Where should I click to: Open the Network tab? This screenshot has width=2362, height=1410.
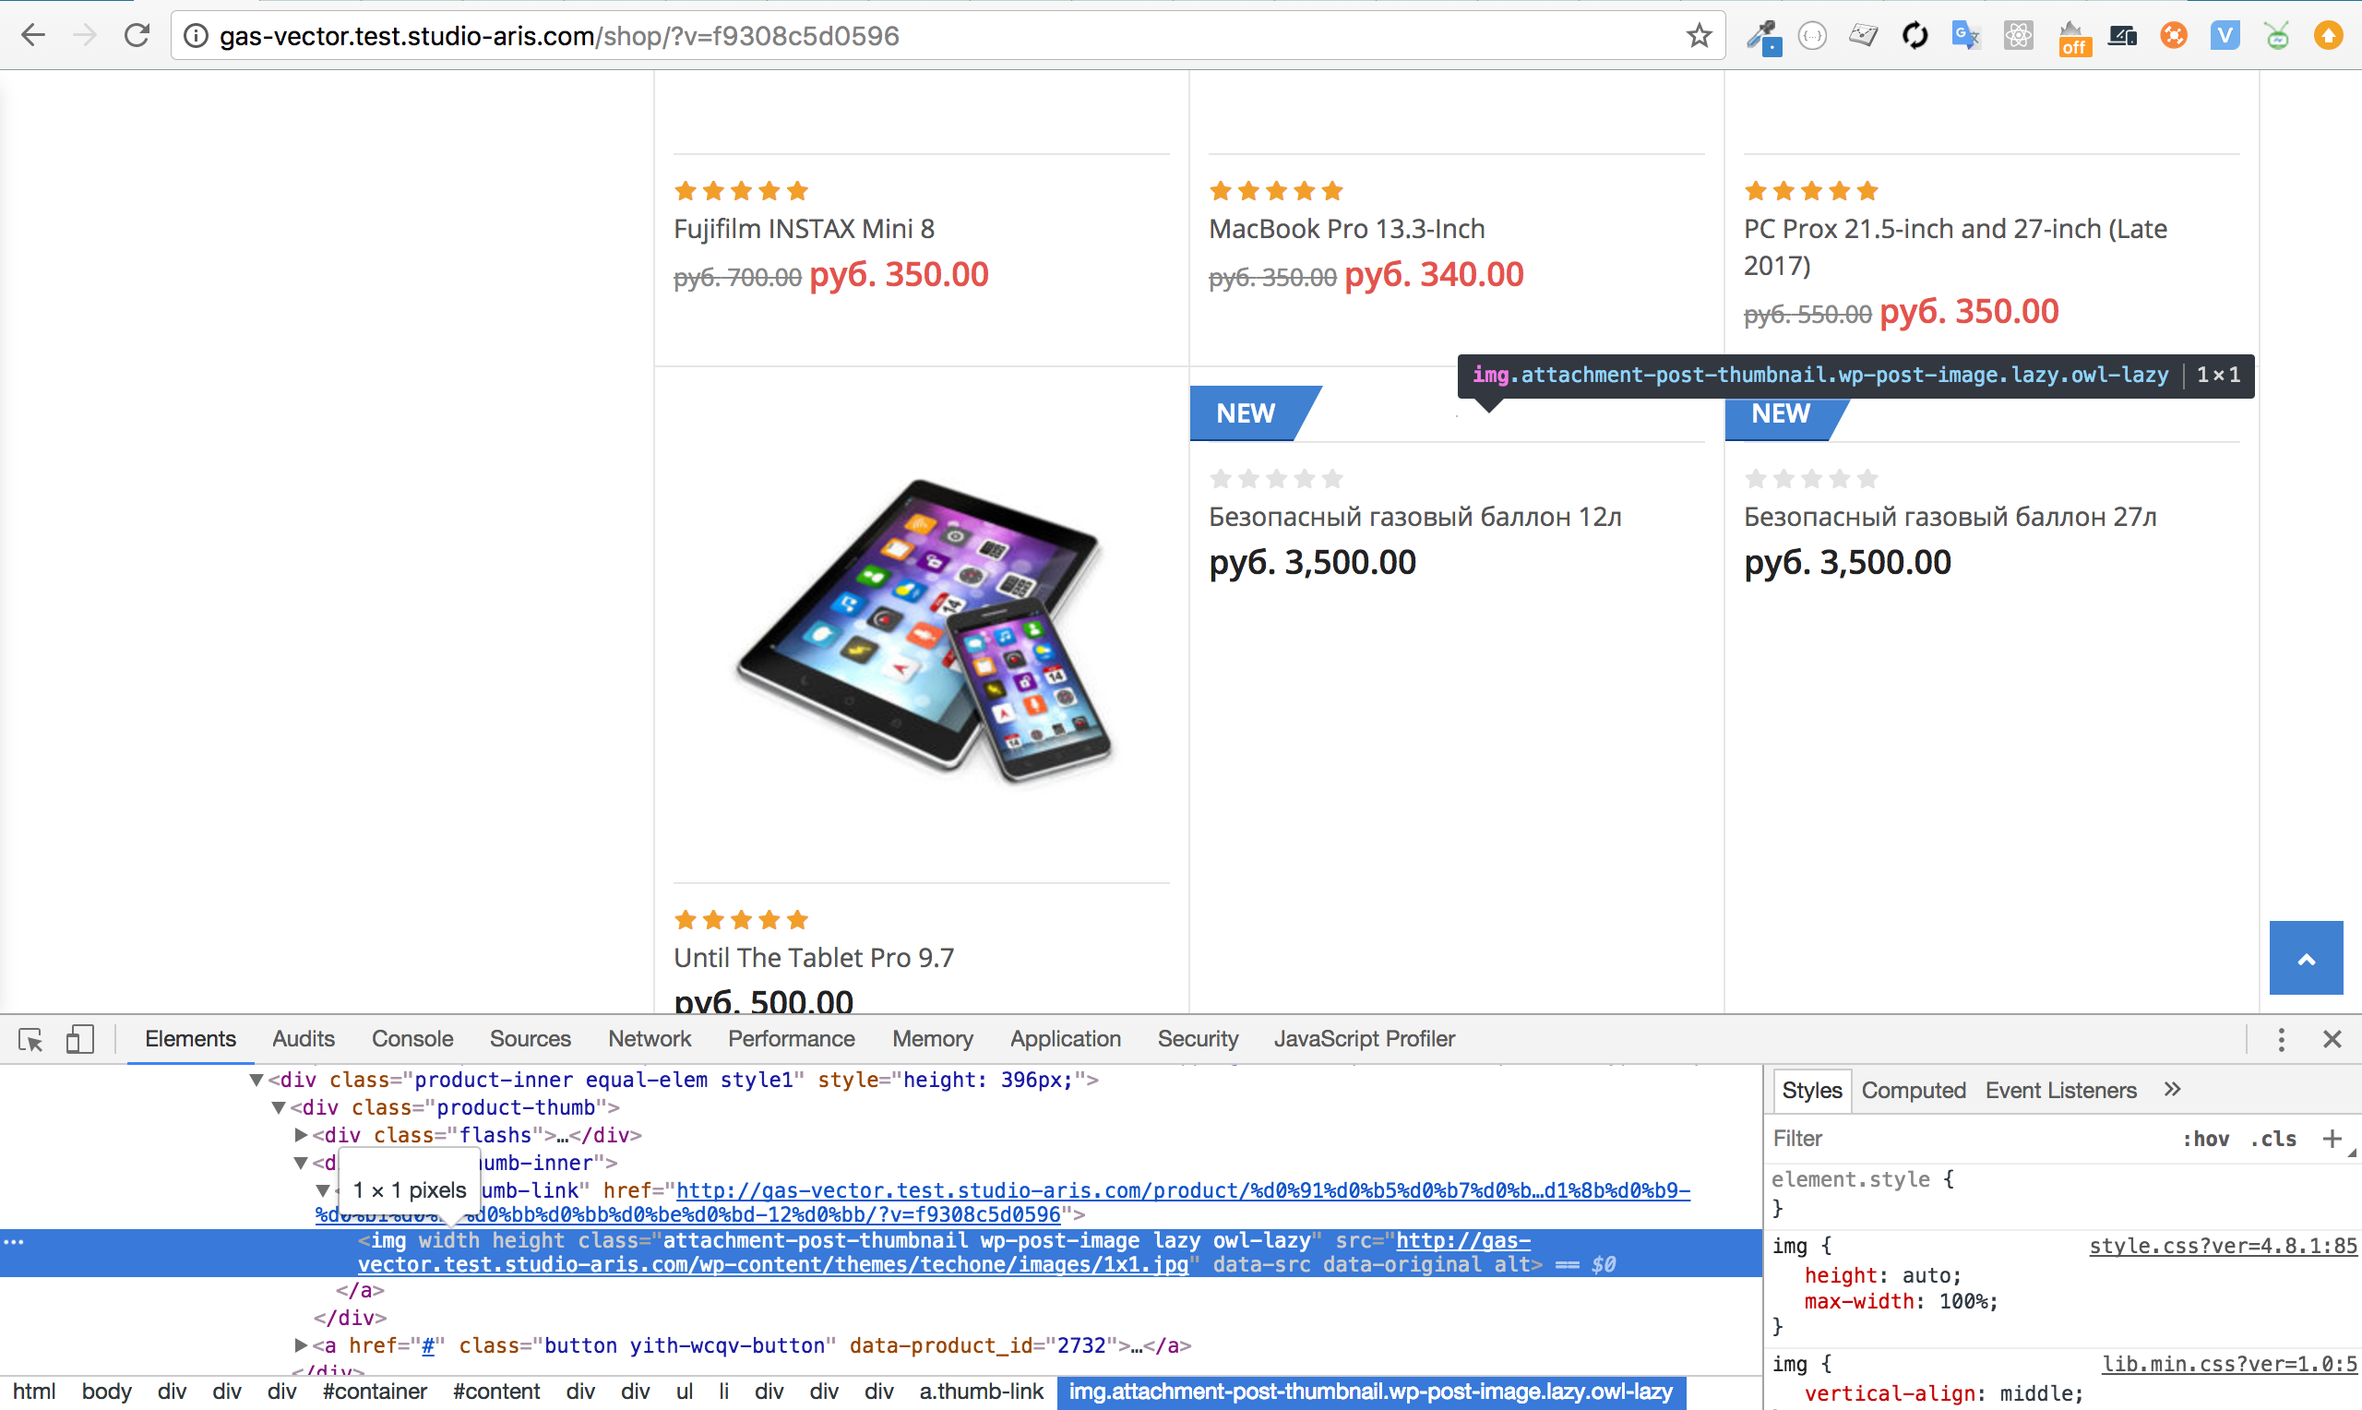pyautogui.click(x=650, y=1039)
